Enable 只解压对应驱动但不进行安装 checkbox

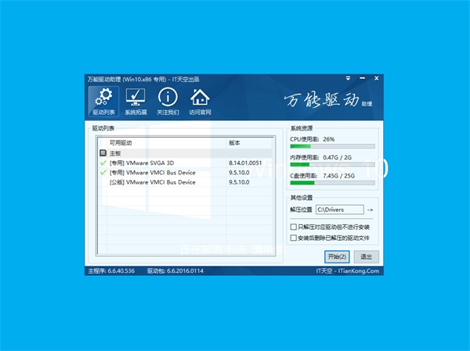(x=293, y=227)
